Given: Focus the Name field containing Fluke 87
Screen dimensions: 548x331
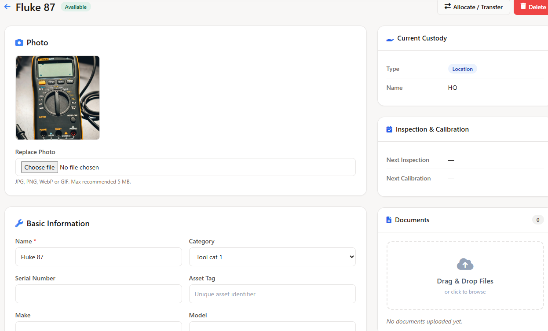Looking at the screenshot, I should (x=99, y=257).
